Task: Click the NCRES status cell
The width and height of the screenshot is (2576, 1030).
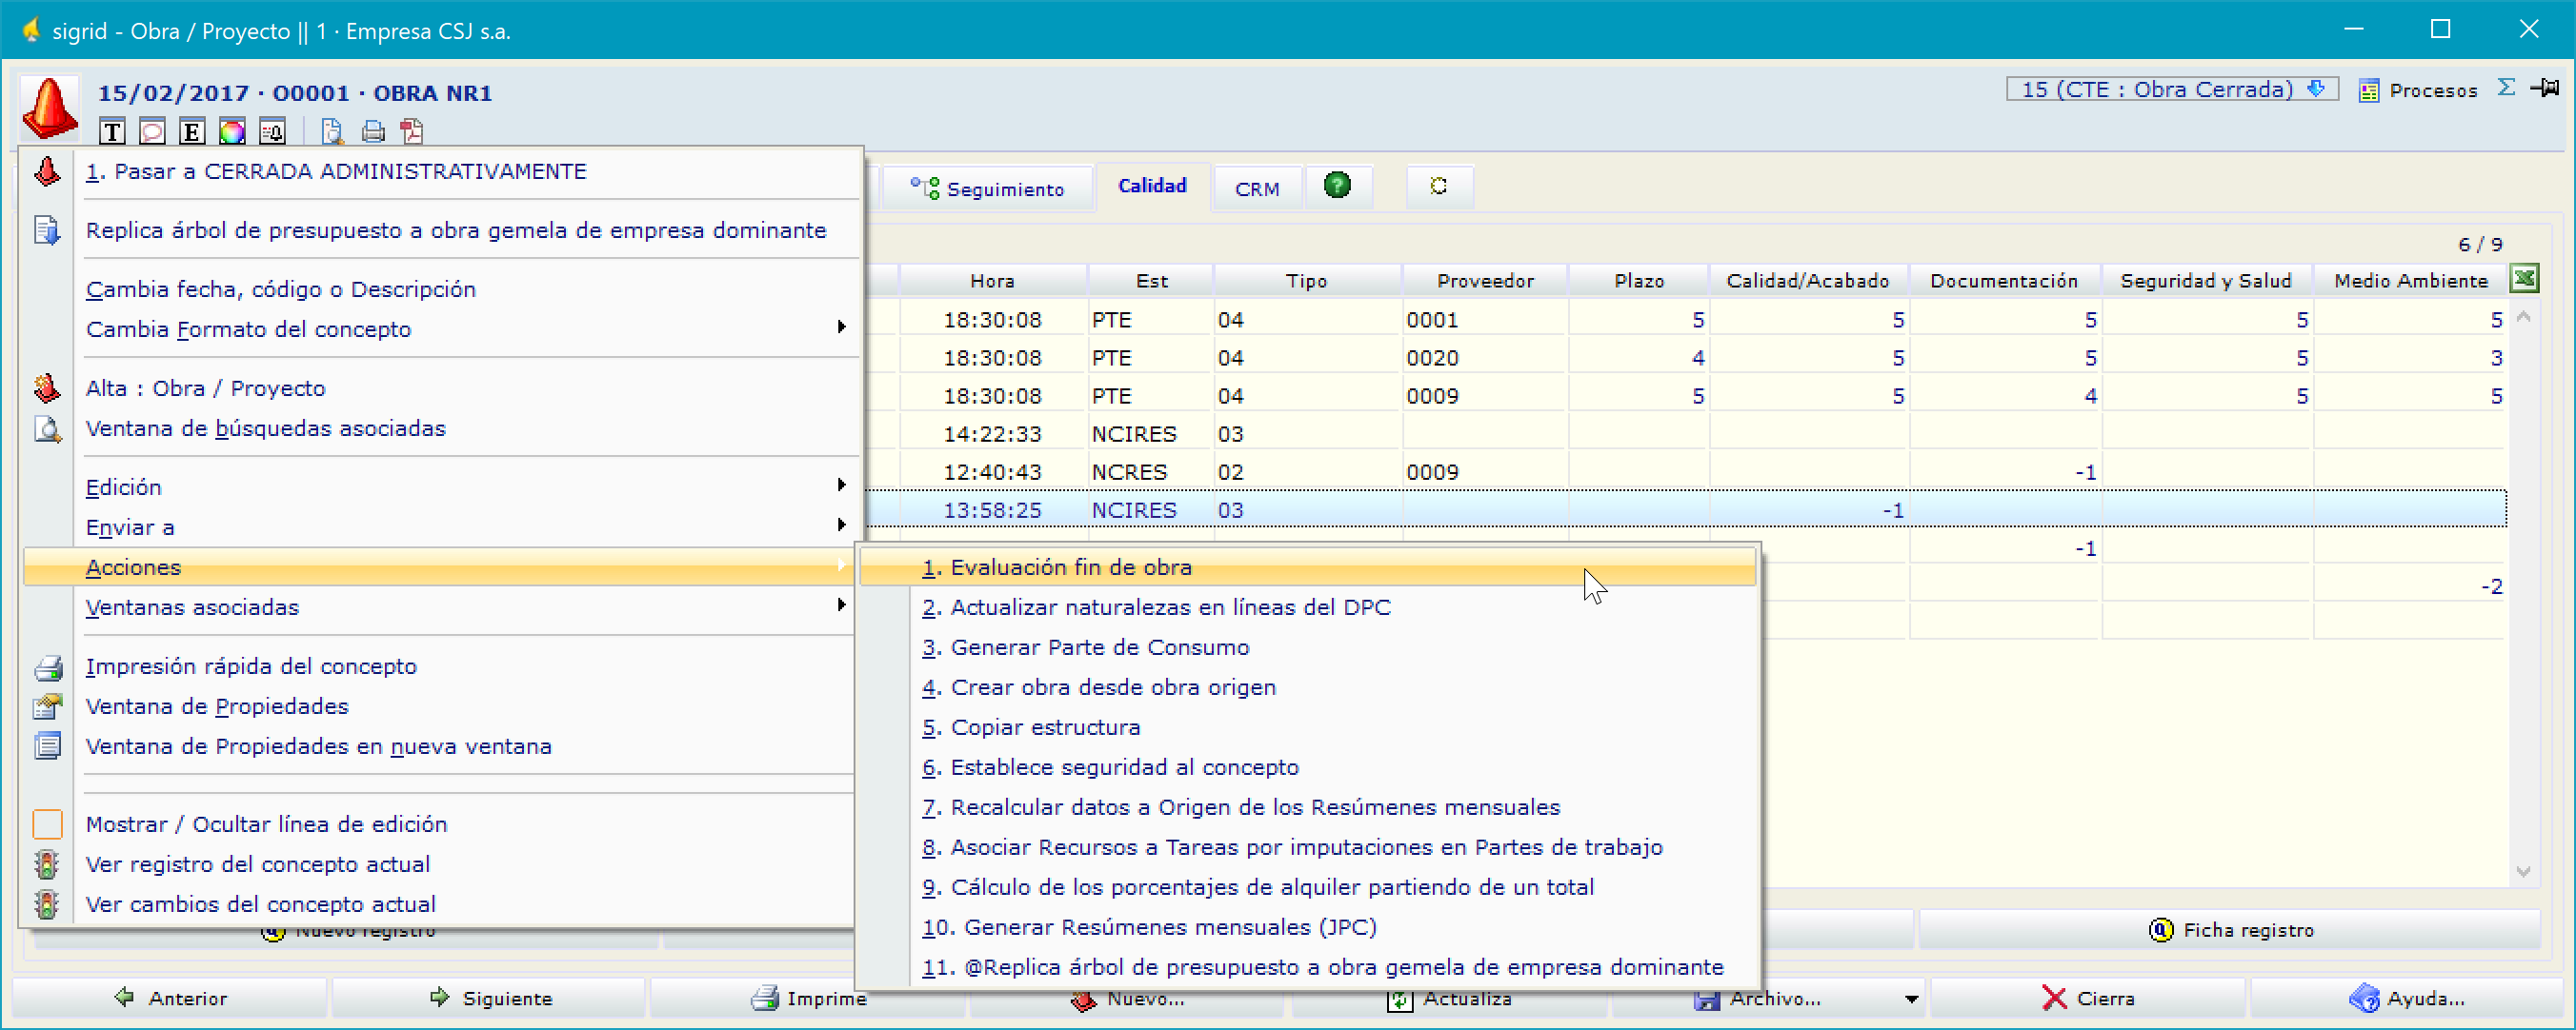Action: (1151, 471)
